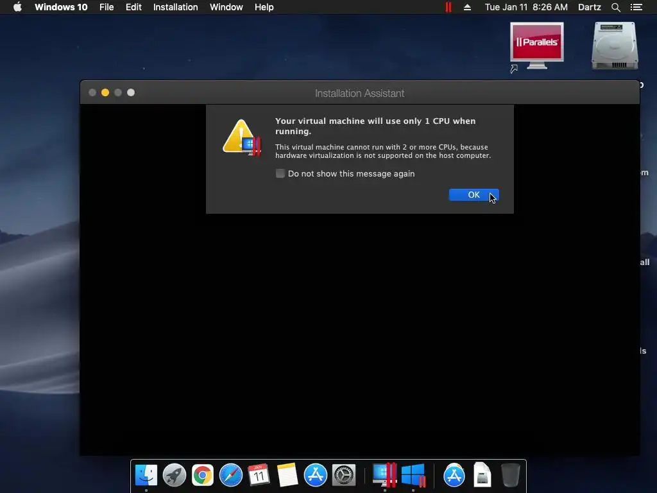Open the Help menu
Screen dimensions: 657x493
[x=264, y=7]
